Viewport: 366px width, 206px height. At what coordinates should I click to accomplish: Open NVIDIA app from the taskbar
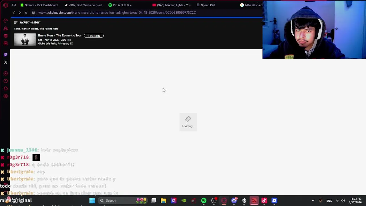point(184,201)
